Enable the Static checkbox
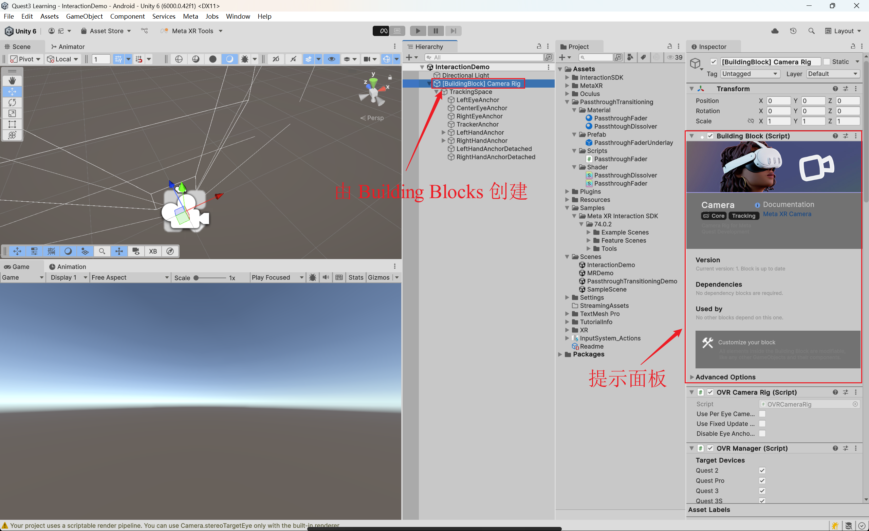 826,62
